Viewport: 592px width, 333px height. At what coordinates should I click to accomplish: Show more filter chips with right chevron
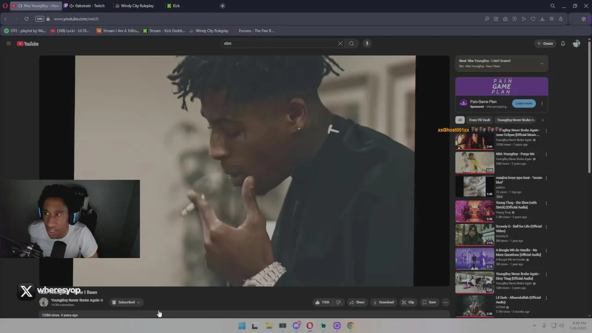click(543, 120)
